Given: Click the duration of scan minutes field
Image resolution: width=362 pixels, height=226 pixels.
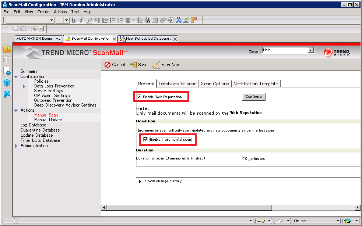Looking at the screenshot, I should tap(246, 159).
